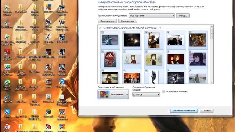Select green-haired avatar with plant thumbnail
Screen dimensions: 235x132
point(132,59)
